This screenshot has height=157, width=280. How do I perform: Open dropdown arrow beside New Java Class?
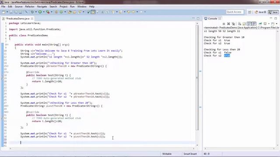(65, 12)
